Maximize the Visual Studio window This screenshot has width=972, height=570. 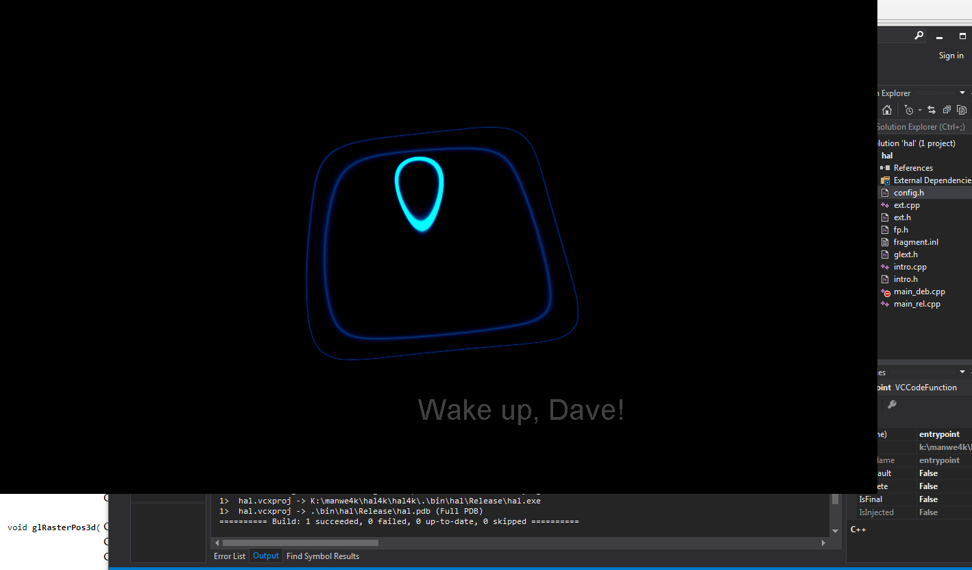[x=962, y=36]
